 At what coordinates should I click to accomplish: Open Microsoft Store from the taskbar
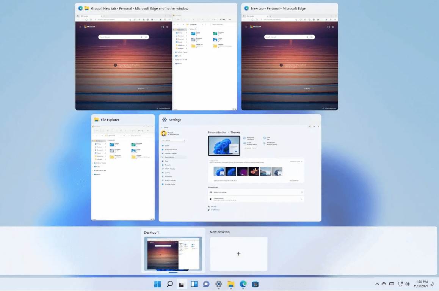coord(255,284)
